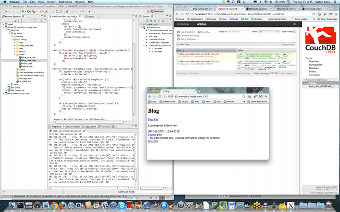
Task: Open the JavaScript perspective button in Eclipse
Action: click(158, 11)
